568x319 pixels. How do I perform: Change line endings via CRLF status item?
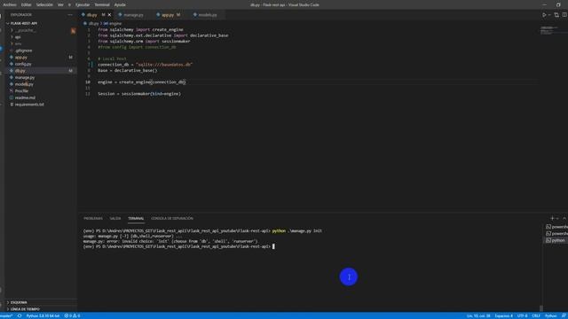pos(536,315)
